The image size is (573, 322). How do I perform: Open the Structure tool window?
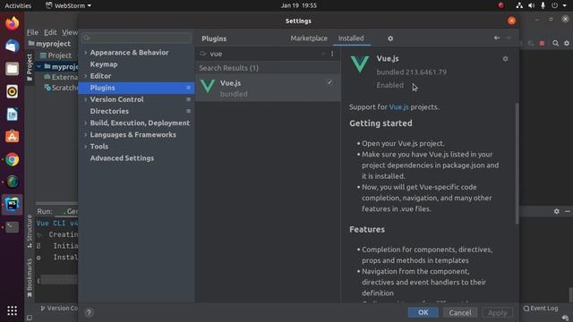(30, 232)
